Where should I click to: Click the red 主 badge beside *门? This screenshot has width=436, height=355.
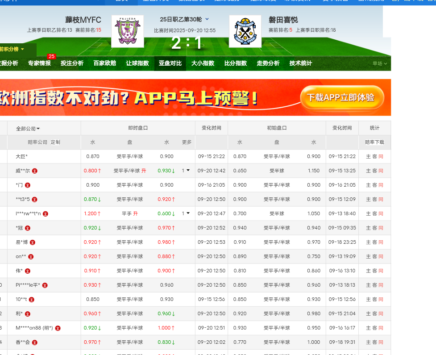click(x=28, y=185)
